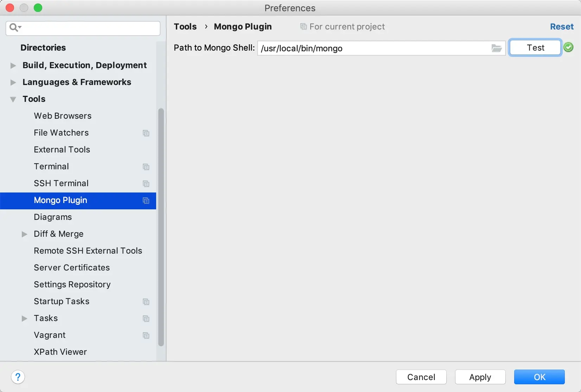Focus the settings search field

[x=83, y=28]
